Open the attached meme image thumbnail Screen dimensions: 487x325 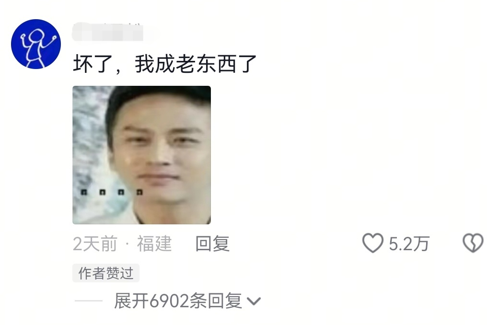pyautogui.click(x=141, y=155)
